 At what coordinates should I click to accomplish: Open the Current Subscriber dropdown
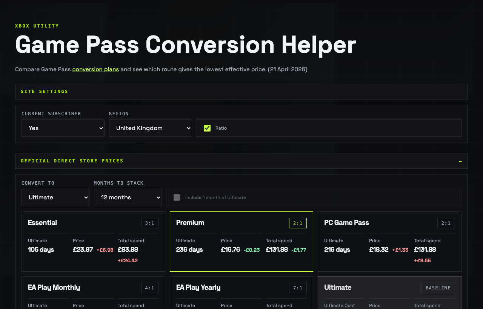pyautogui.click(x=63, y=128)
